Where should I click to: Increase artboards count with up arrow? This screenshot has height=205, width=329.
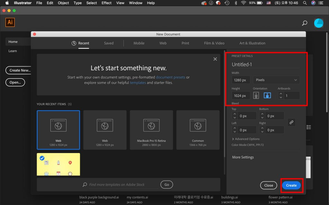[281, 94]
